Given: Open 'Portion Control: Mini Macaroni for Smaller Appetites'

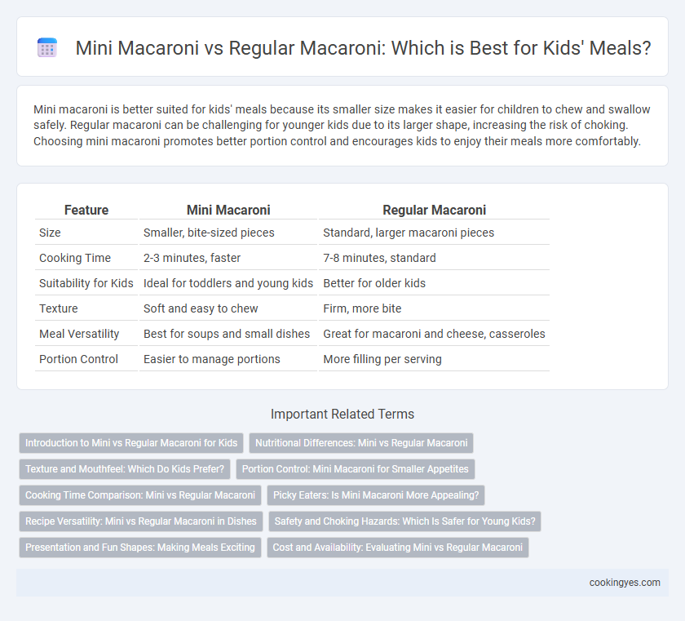Looking at the screenshot, I should click(x=356, y=469).
